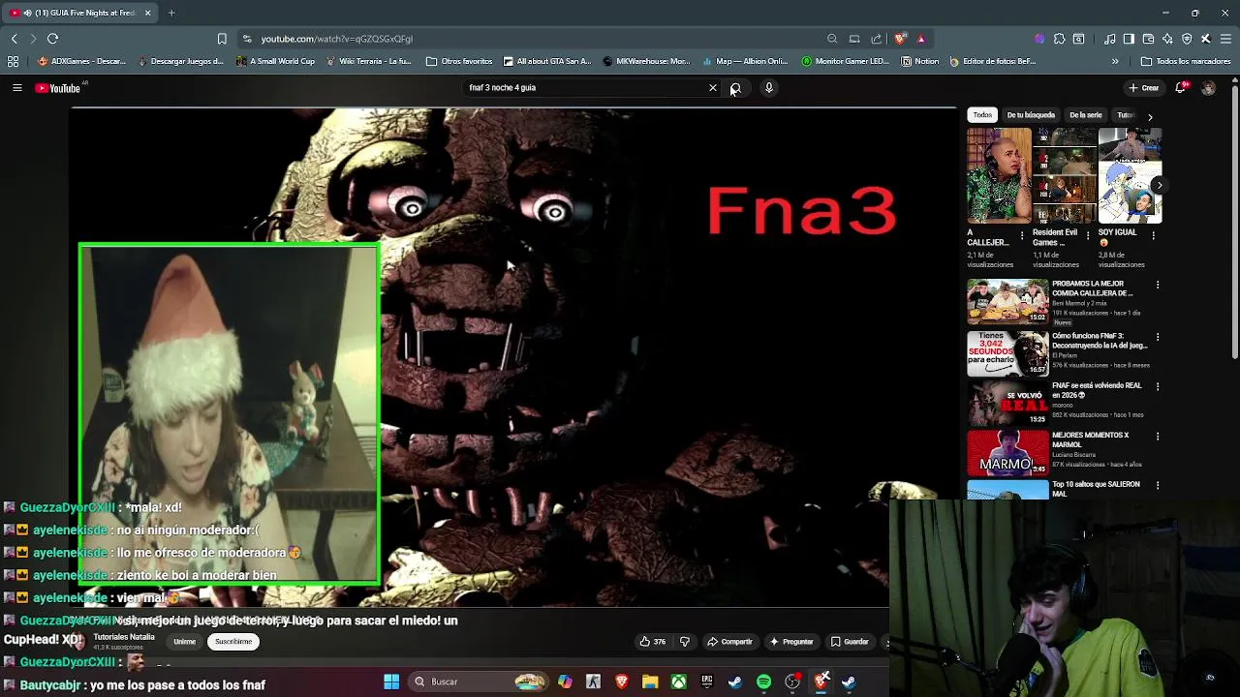Open the Resident Evil Games short thumbnail
The width and height of the screenshot is (1240, 697).
1065,175
